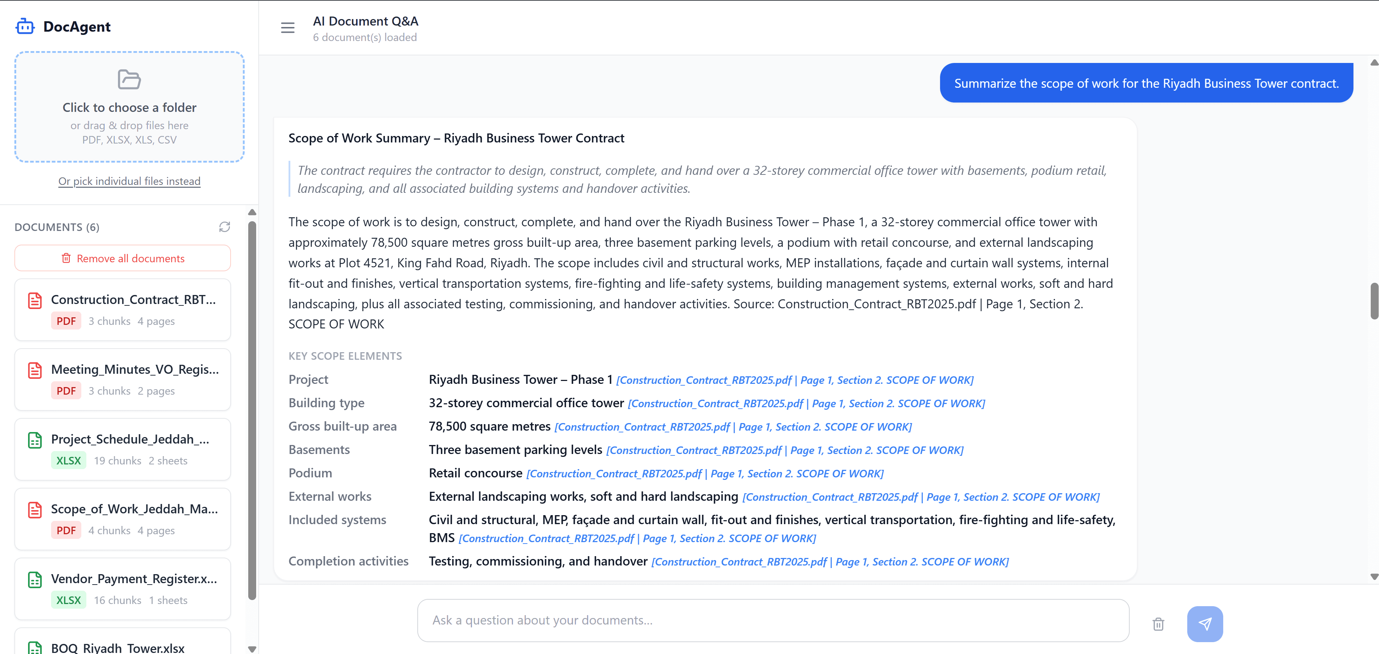The width and height of the screenshot is (1379, 654).
Task: Click the italic quoted summary paragraph
Action: [x=702, y=179]
